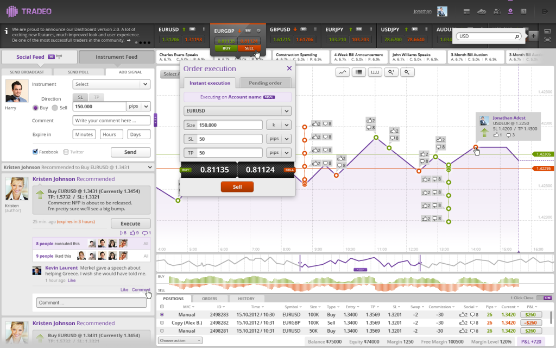Uncheck the Facebook checkbox
This screenshot has width=556, height=348.
click(35, 152)
